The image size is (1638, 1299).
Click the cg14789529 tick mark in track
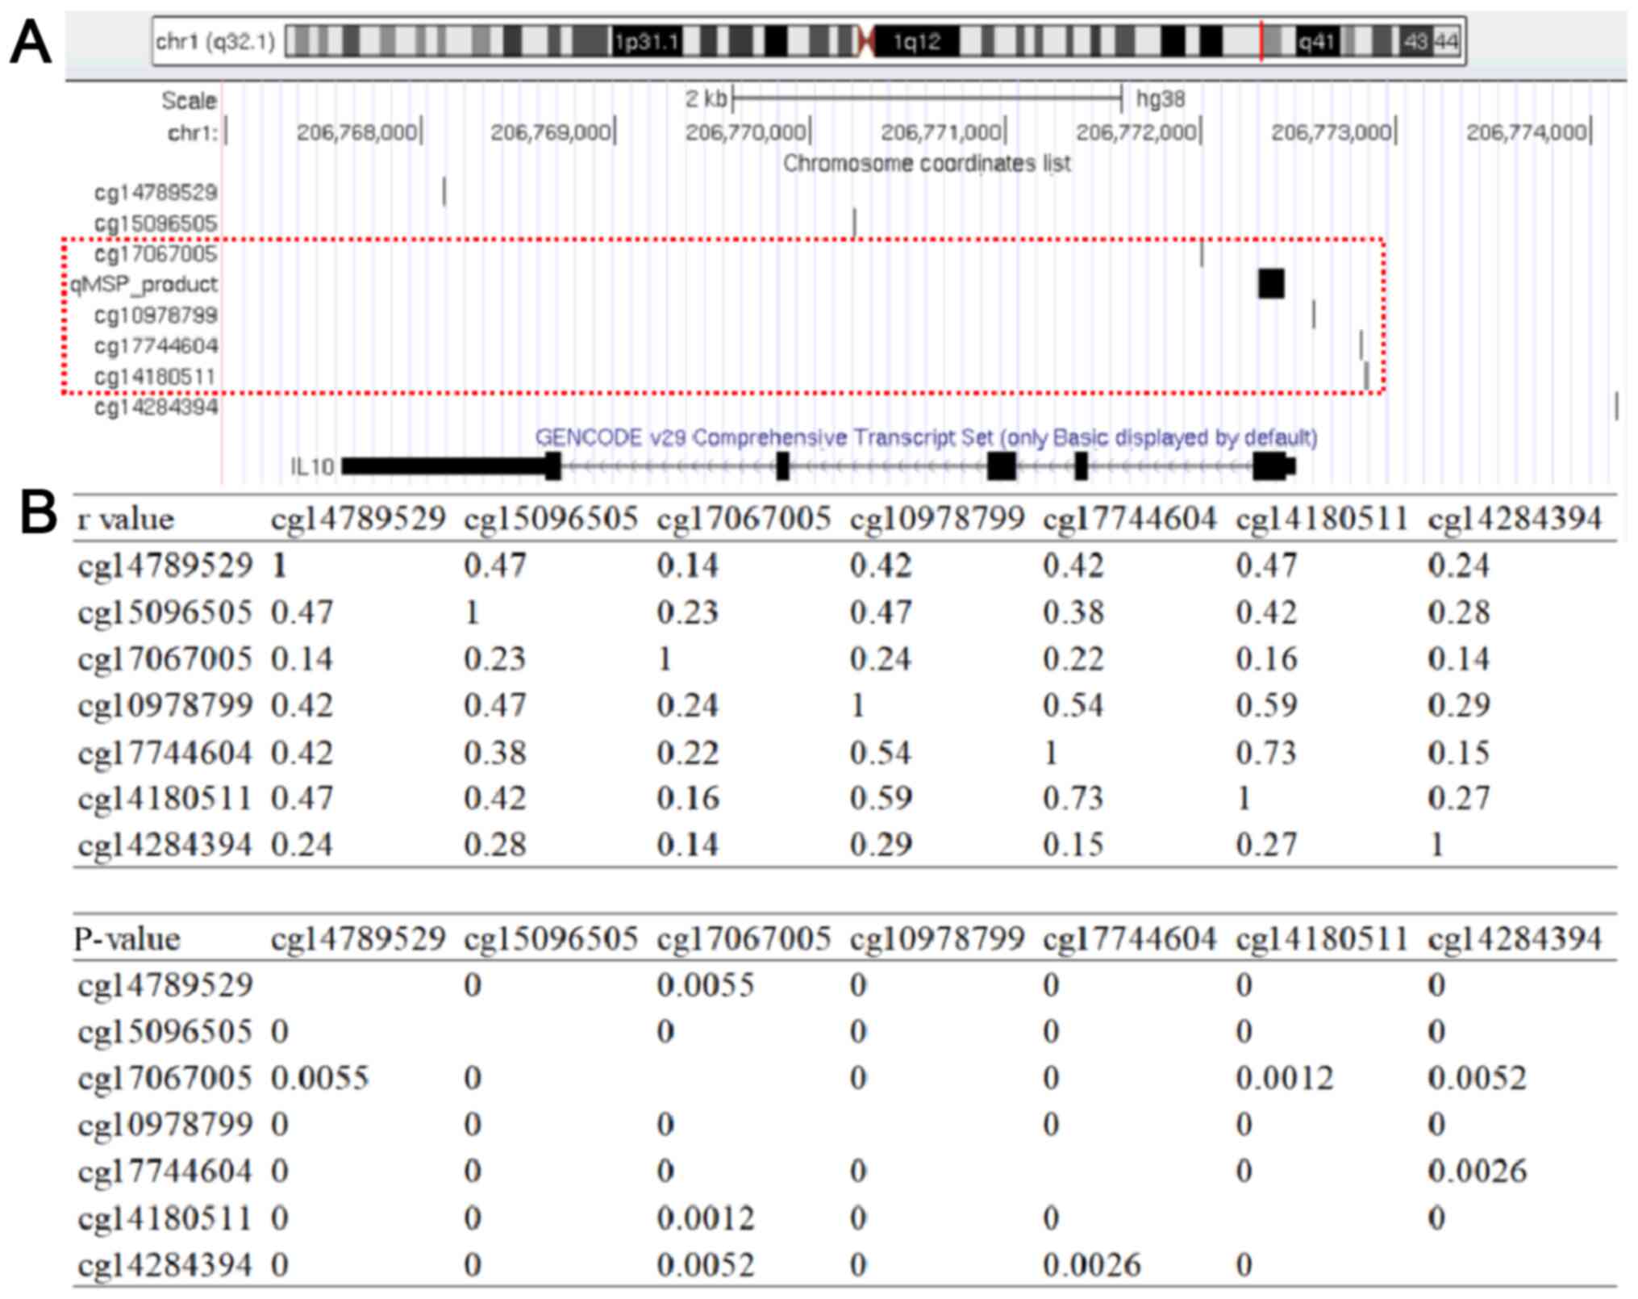[x=444, y=192]
